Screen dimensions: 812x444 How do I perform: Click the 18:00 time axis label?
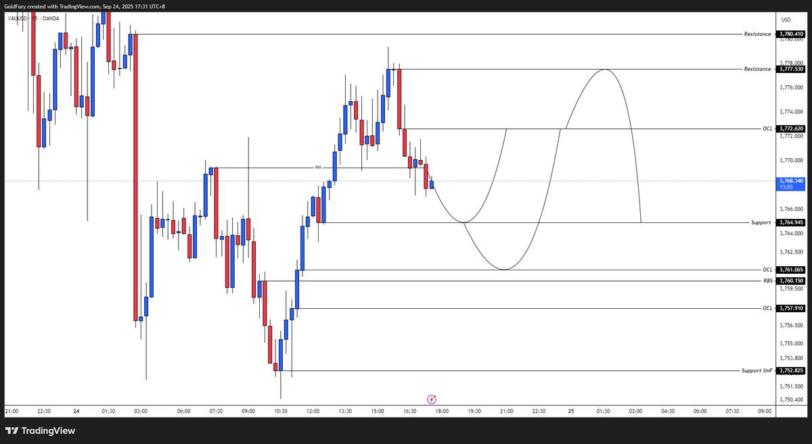coord(442,411)
